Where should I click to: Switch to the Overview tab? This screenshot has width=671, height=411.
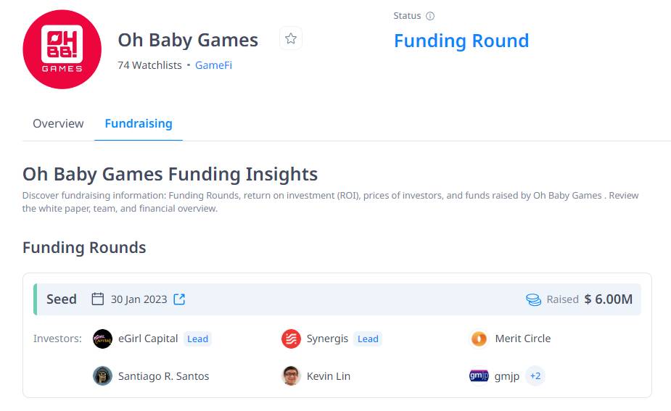[58, 124]
